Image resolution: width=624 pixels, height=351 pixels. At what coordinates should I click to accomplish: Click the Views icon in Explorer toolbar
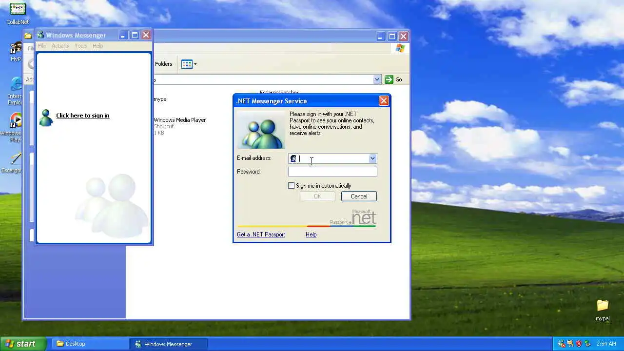coord(187,64)
